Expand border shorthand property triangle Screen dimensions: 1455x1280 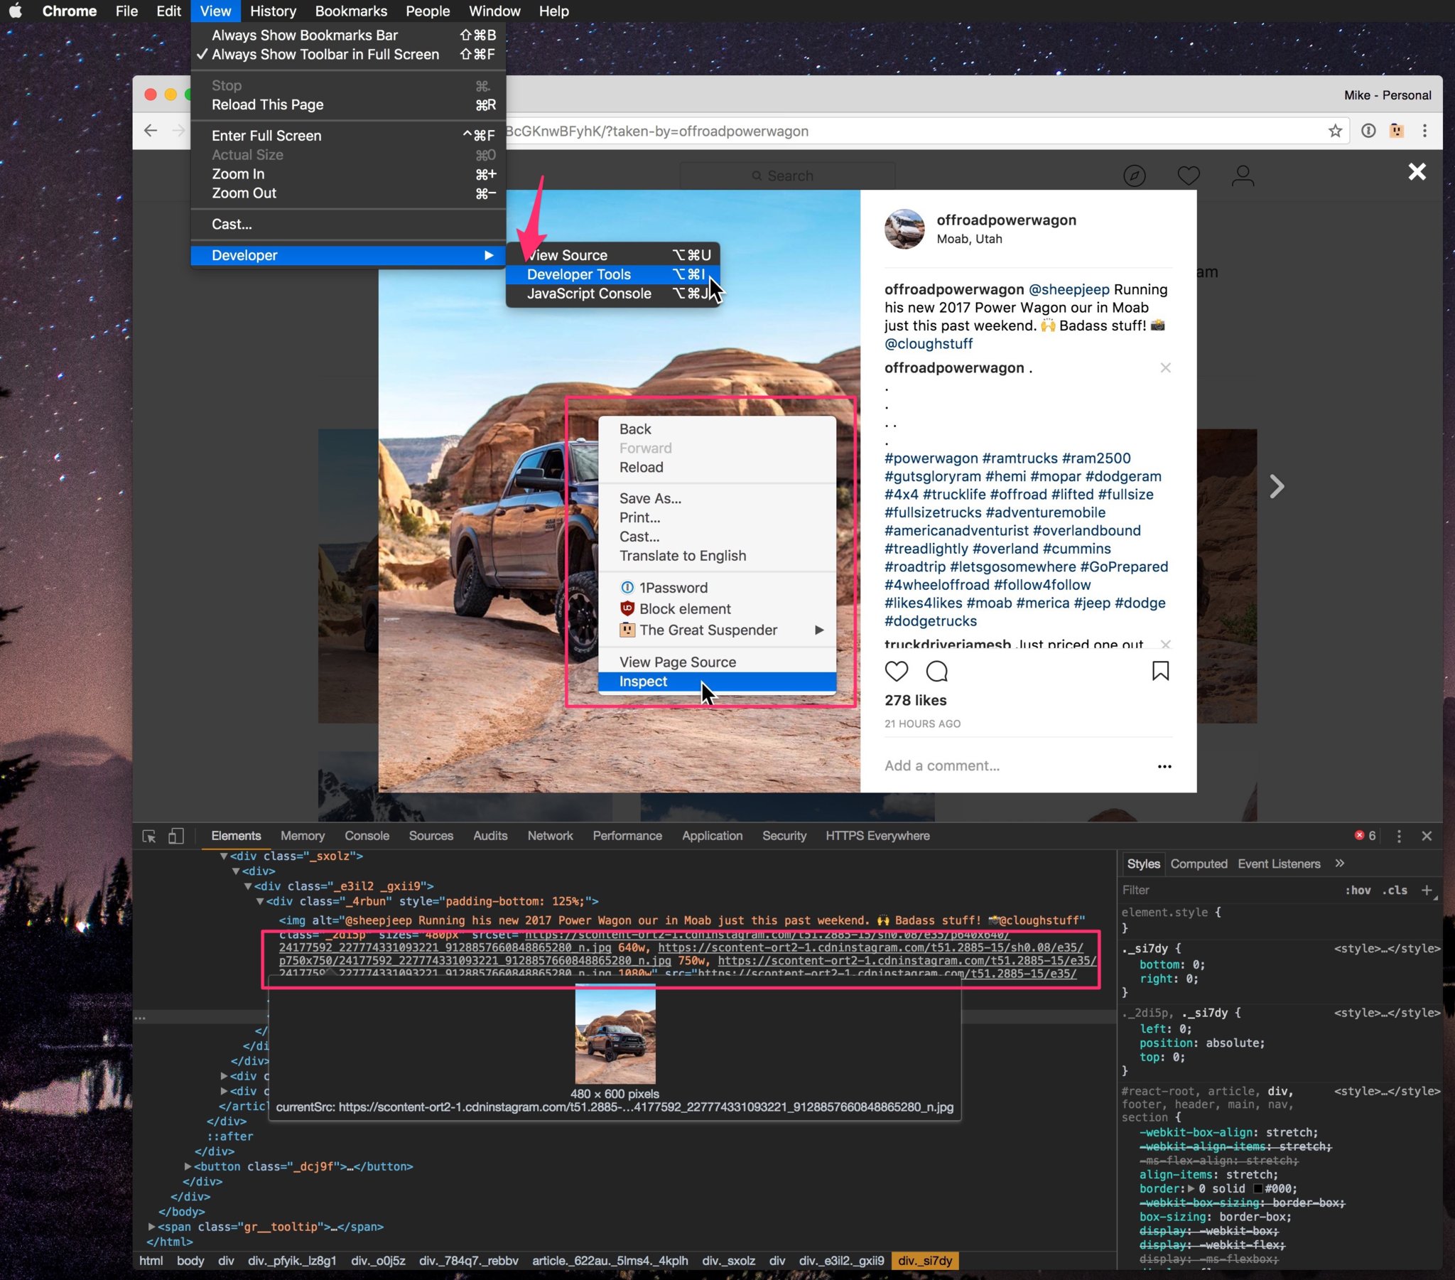pos(1190,1188)
